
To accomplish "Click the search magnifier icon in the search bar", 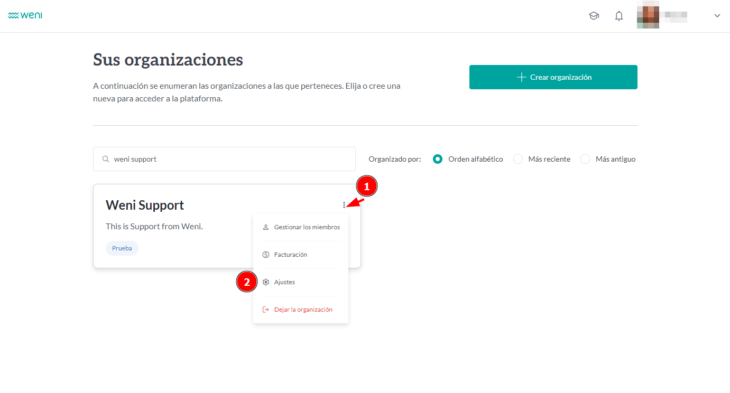I will 106,158.
